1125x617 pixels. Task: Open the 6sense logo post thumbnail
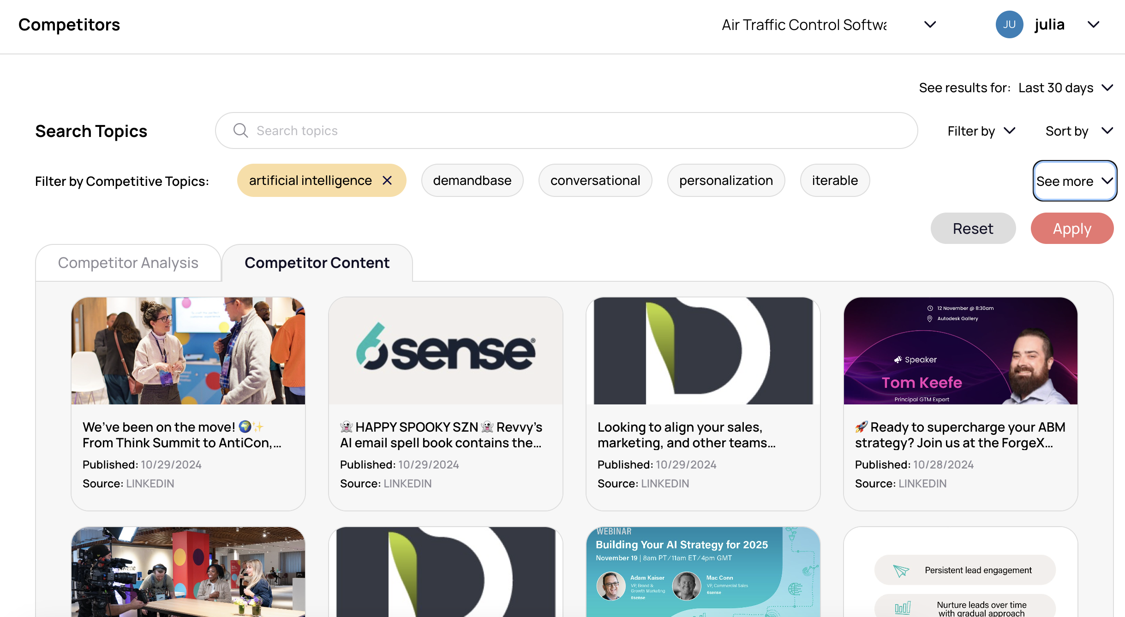click(445, 351)
